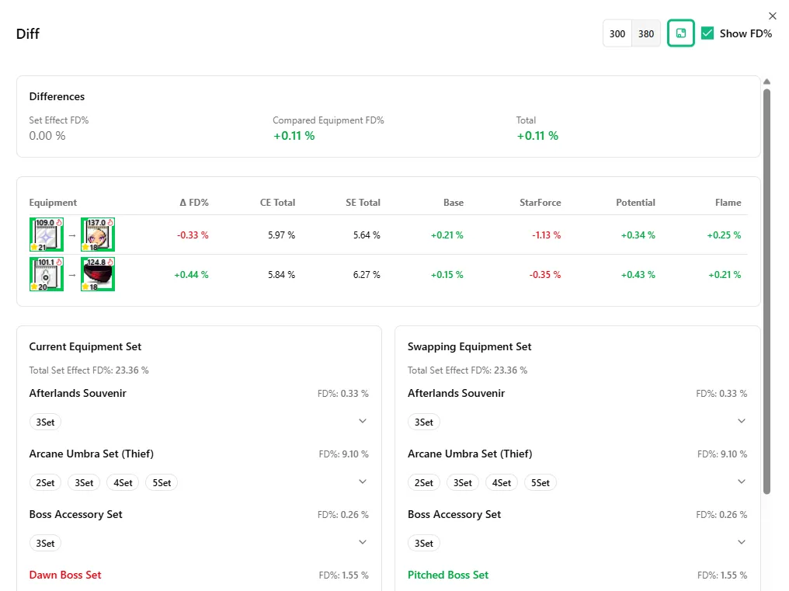This screenshot has height=591, width=789.
Task: Open the Pitched Boss Set entry
Action: click(x=448, y=575)
